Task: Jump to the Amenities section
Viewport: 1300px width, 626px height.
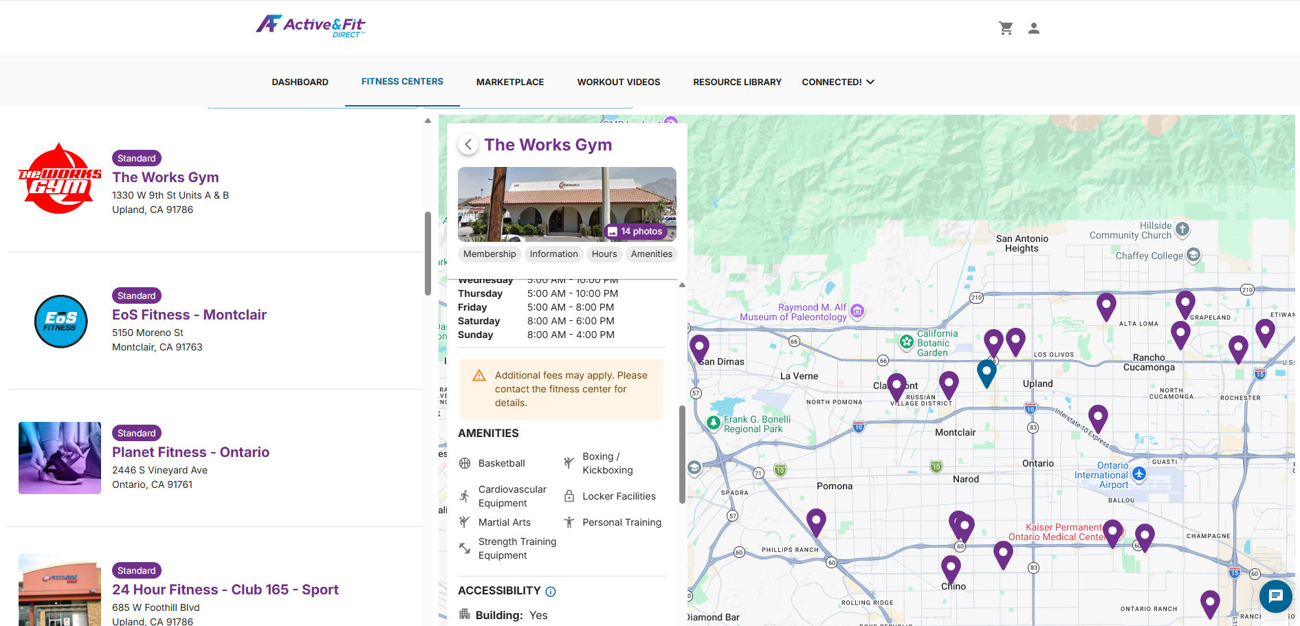Action: coord(652,254)
